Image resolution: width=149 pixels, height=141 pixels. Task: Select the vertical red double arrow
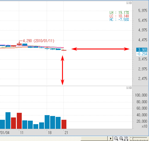pyautogui.click(x=62, y=70)
